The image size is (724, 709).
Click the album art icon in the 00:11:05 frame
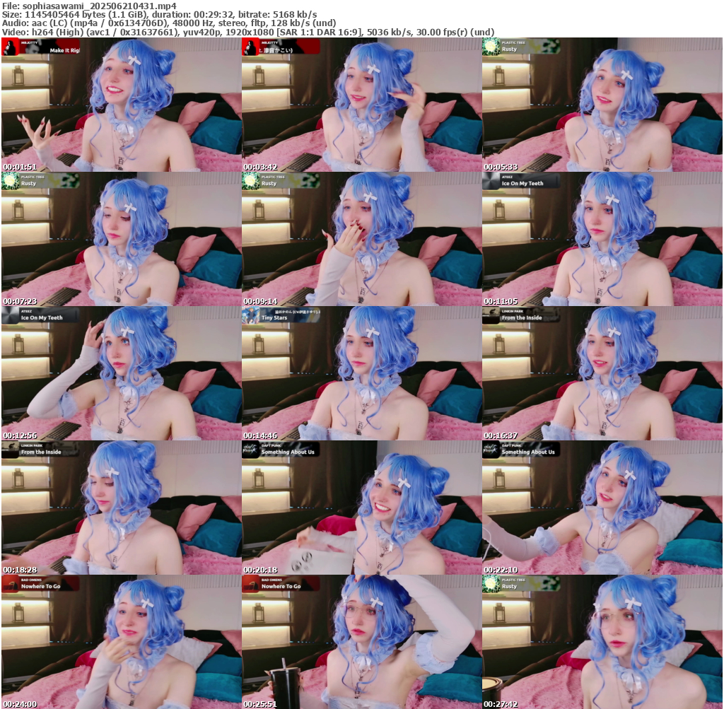tap(491, 181)
